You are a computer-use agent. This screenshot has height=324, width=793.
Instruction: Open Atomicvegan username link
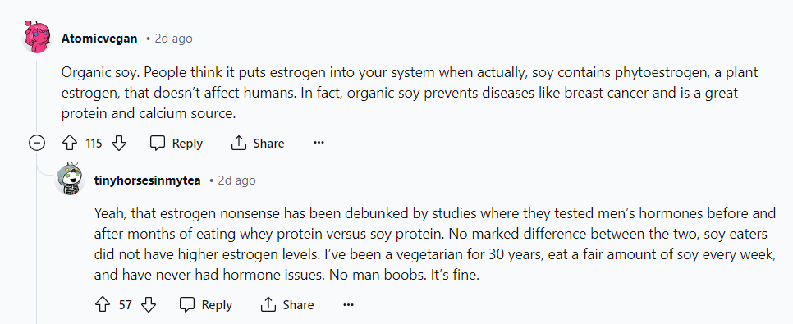tap(99, 39)
